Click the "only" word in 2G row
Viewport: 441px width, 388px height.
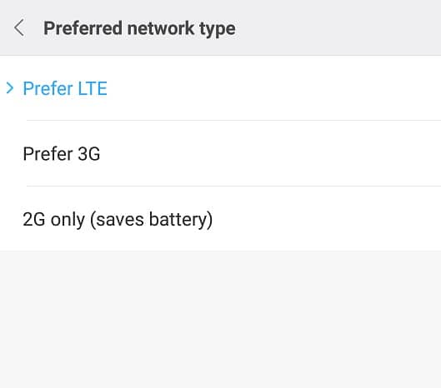point(68,220)
